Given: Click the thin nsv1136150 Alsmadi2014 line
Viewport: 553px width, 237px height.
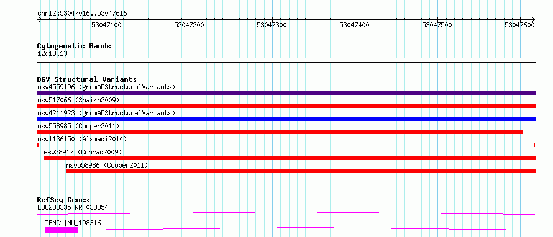Looking at the screenshot, I should click(x=286, y=145).
